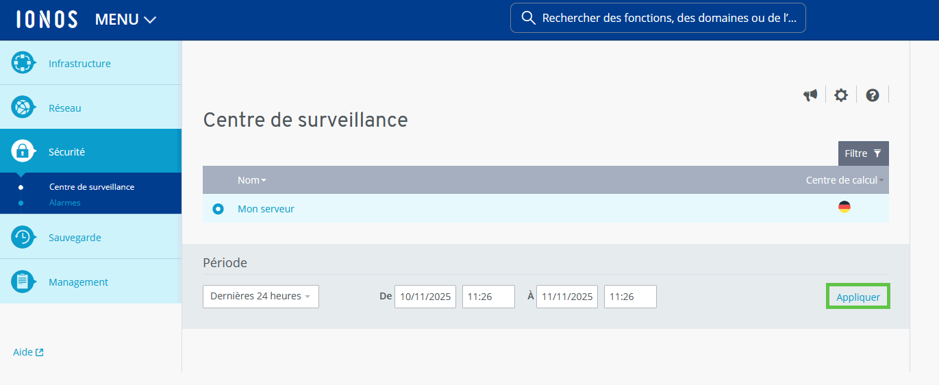Screen dimensions: 939x385
Task: Open settings with the gear icon
Action: click(841, 95)
